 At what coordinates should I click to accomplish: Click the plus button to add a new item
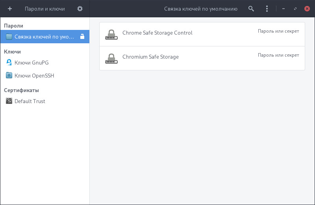tap(10, 9)
